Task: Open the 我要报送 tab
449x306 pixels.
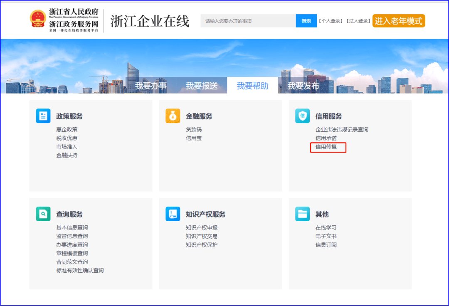Action: pos(202,86)
